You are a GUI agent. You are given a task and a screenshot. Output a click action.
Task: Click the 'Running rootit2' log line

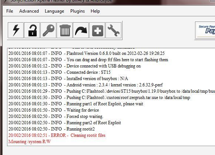point(51,129)
